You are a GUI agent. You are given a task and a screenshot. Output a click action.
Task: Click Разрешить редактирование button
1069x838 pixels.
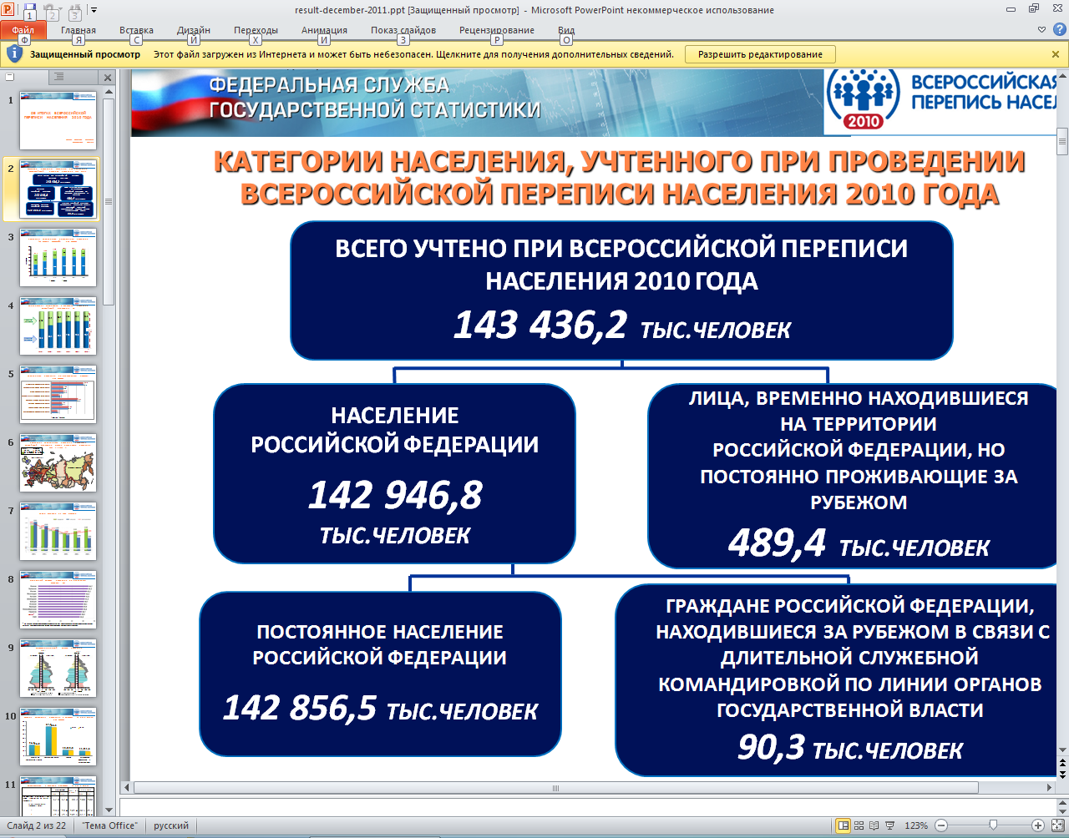pos(760,54)
